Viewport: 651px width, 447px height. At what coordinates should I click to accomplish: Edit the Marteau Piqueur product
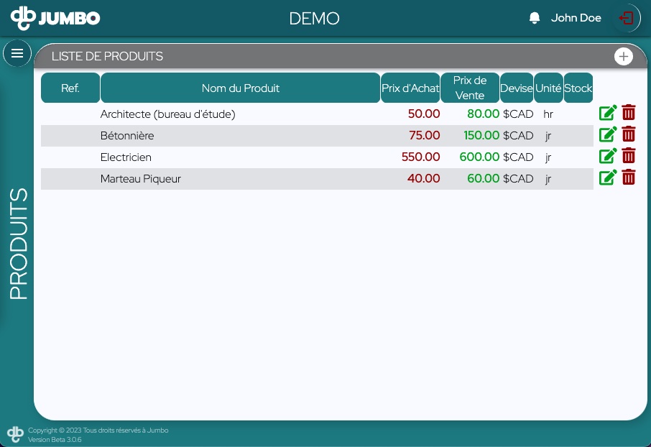click(608, 178)
